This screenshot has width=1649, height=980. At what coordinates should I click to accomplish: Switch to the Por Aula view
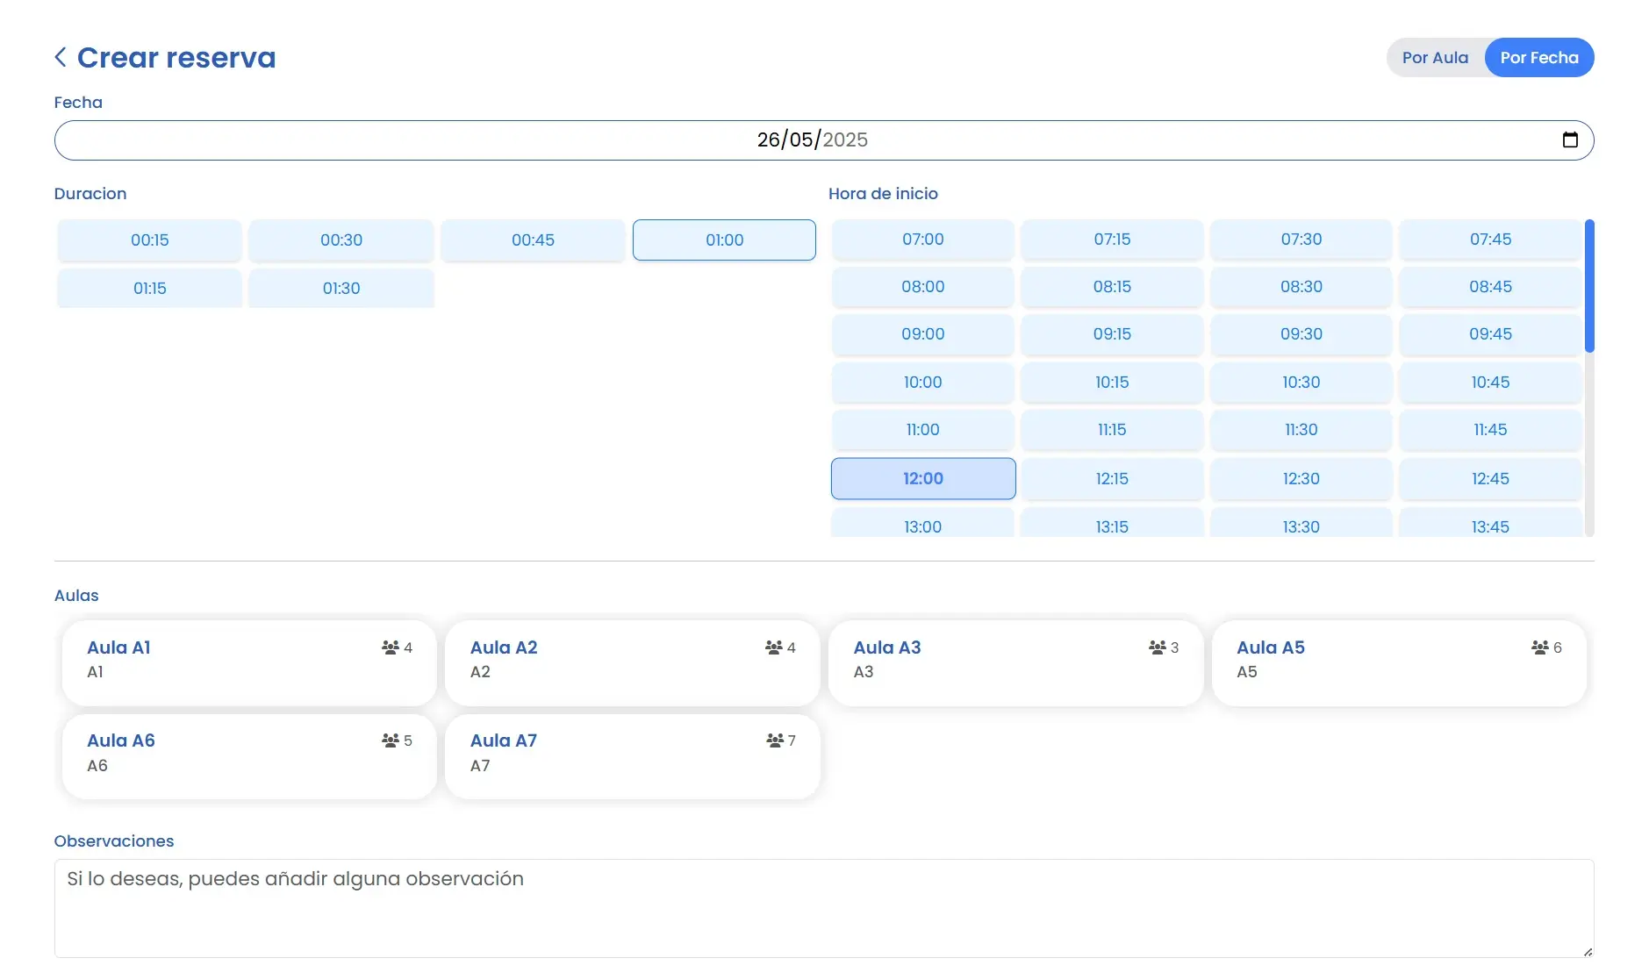coord(1436,57)
